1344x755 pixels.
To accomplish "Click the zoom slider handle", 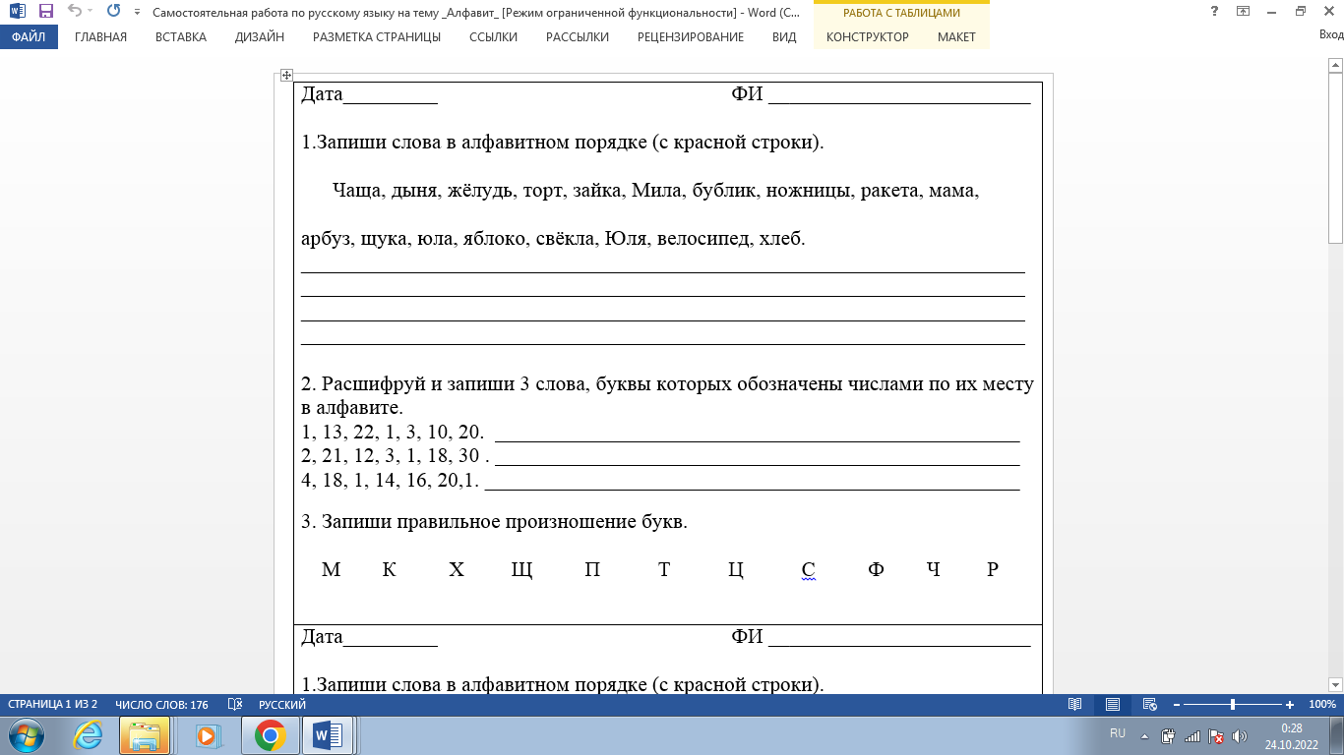I will (1233, 705).
